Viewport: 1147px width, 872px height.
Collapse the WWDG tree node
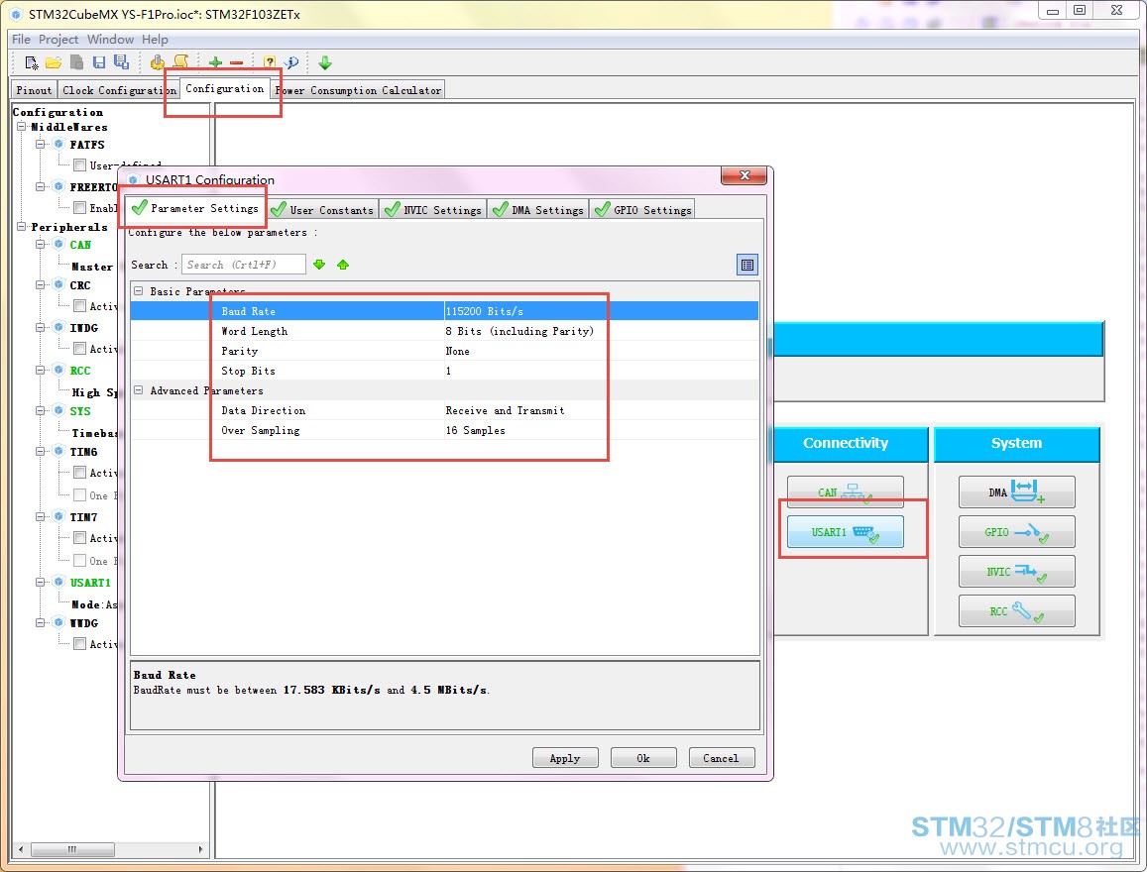(x=41, y=622)
